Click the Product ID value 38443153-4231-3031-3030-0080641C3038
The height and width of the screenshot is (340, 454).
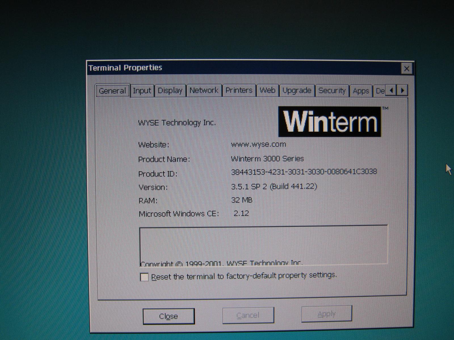coord(304,172)
